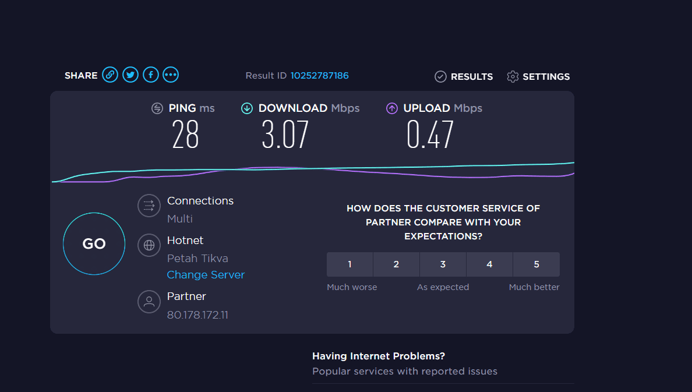The width and height of the screenshot is (692, 392).
Task: Click the Partner user profile icon
Action: coord(149,301)
